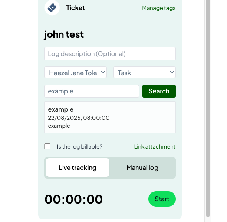Switch to the Live tracking tab

(78, 168)
